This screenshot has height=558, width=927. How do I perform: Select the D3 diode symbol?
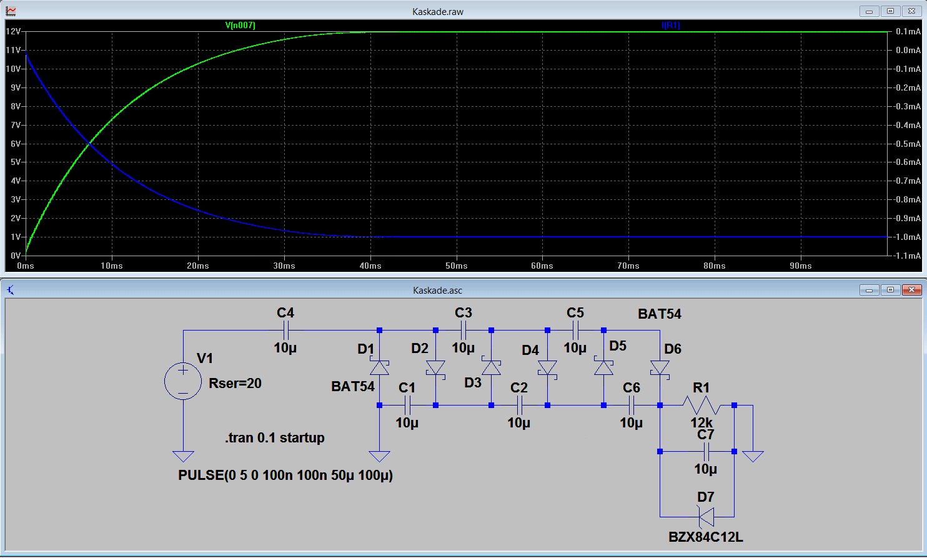coord(492,367)
